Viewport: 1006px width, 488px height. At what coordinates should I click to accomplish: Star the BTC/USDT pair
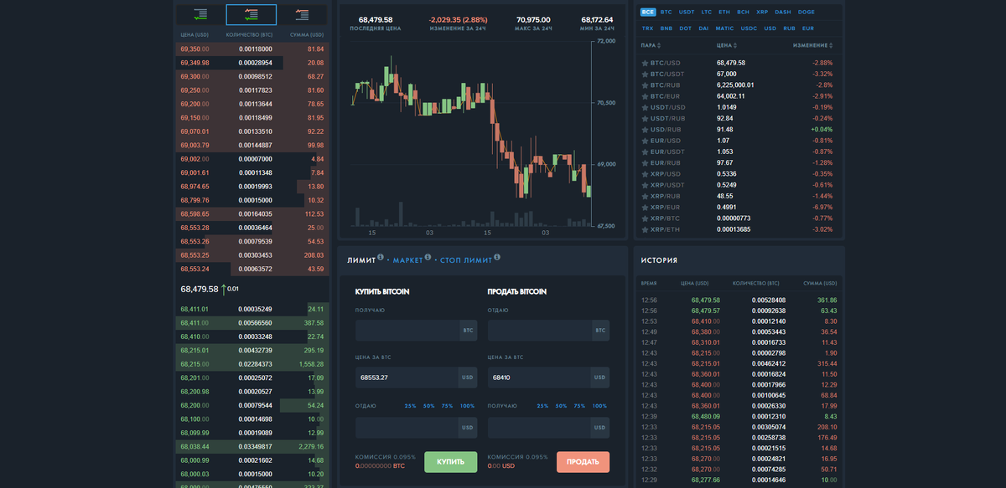tap(645, 74)
